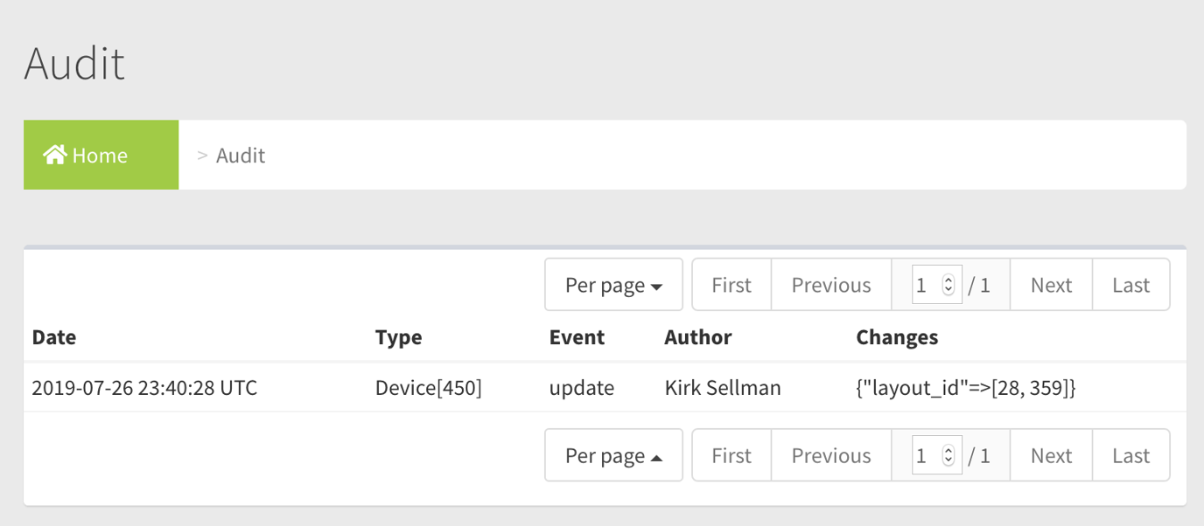Select the Device[450] audit entry row

pos(428,388)
